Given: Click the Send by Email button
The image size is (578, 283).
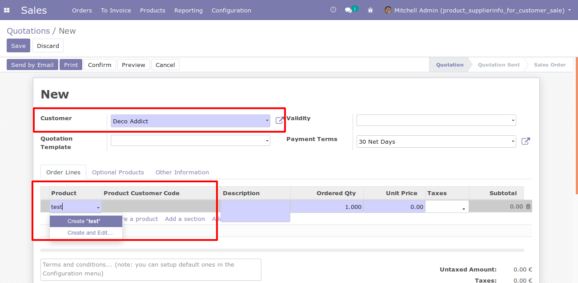Looking at the screenshot, I should coord(32,64).
